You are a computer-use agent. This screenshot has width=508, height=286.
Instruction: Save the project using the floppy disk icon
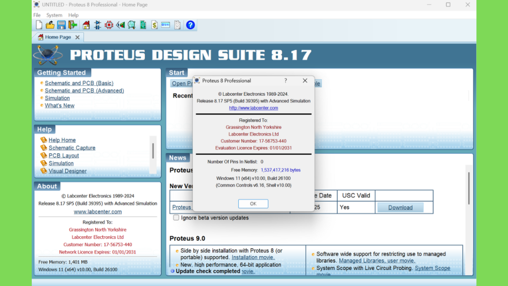[61, 25]
